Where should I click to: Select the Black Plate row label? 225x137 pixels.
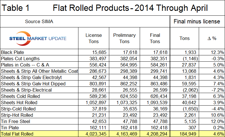click(x=13, y=52)
